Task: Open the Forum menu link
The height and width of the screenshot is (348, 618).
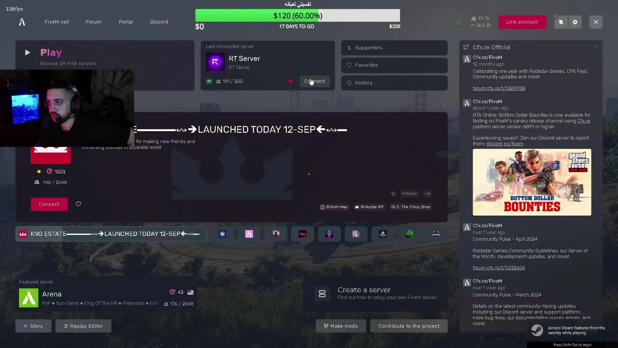Action: [x=94, y=22]
